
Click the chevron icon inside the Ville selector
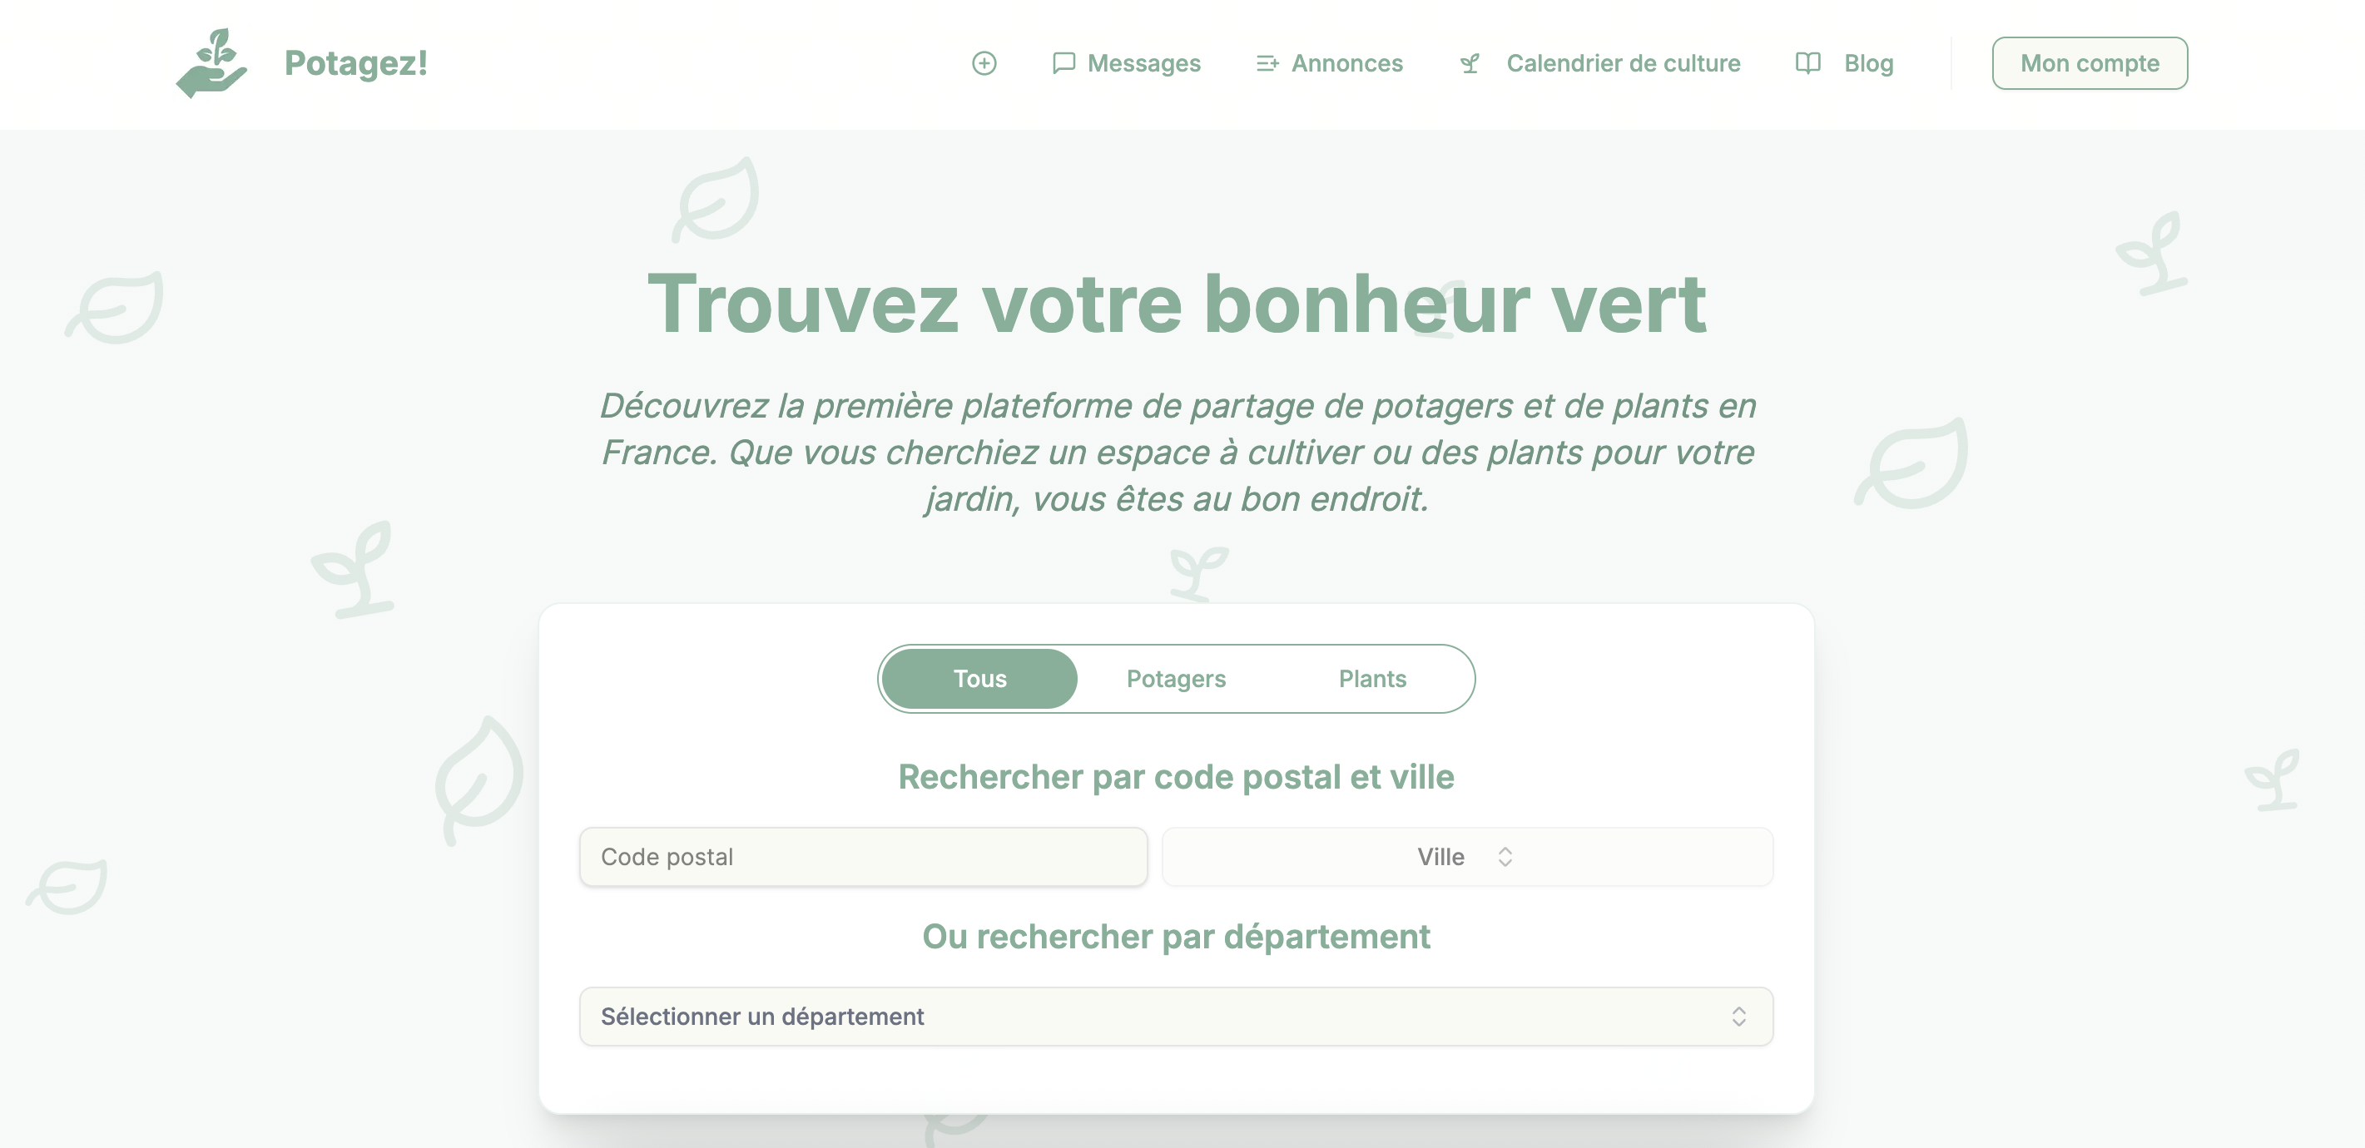[x=1505, y=856]
